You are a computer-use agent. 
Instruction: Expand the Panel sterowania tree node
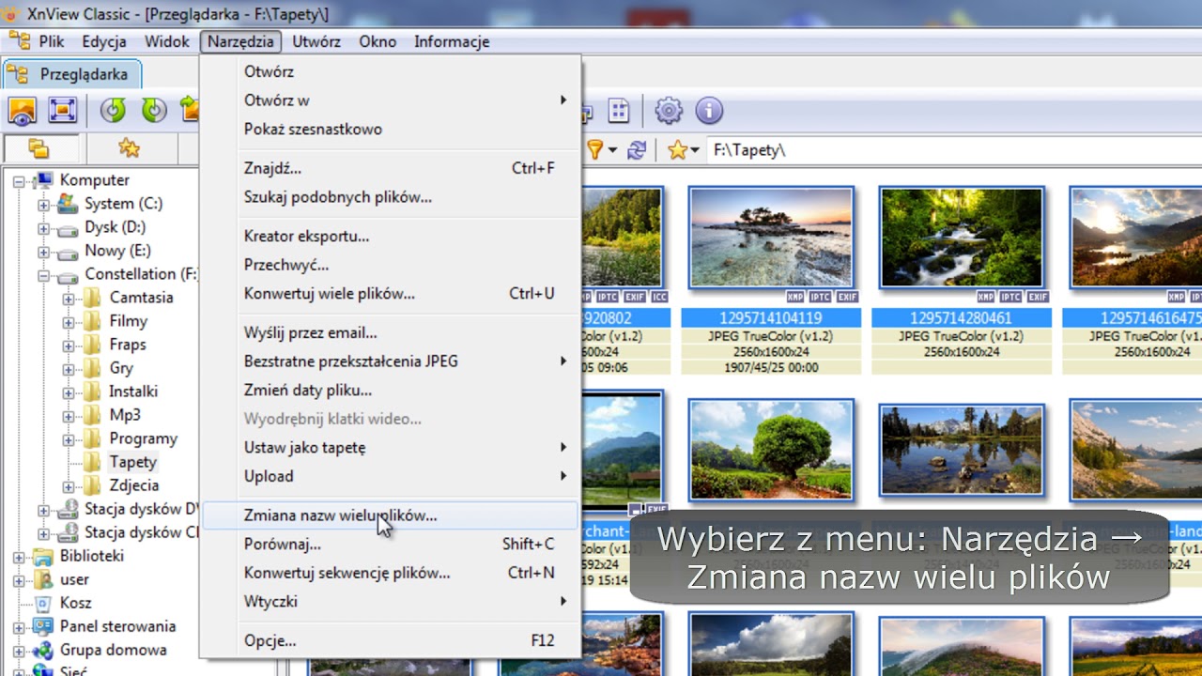coord(18,627)
